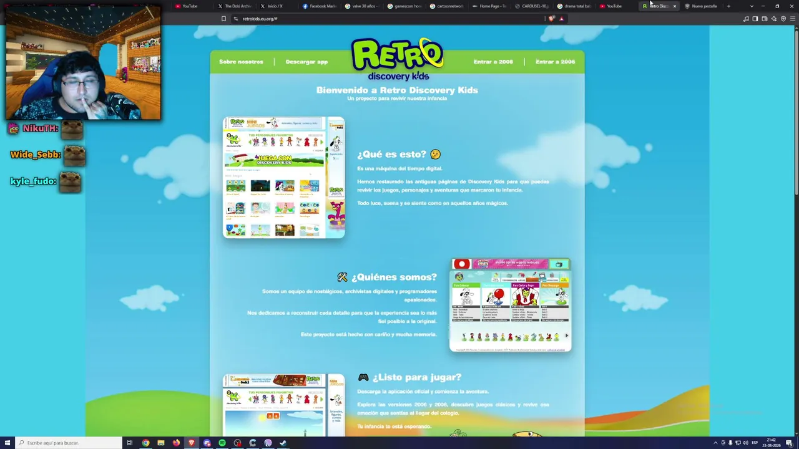The image size is (799, 449).
Task: Switch to the Nueva pestaña tab
Action: coord(701,6)
